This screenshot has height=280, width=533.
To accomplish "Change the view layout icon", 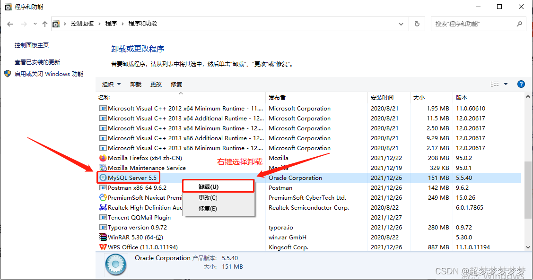I will coord(495,84).
